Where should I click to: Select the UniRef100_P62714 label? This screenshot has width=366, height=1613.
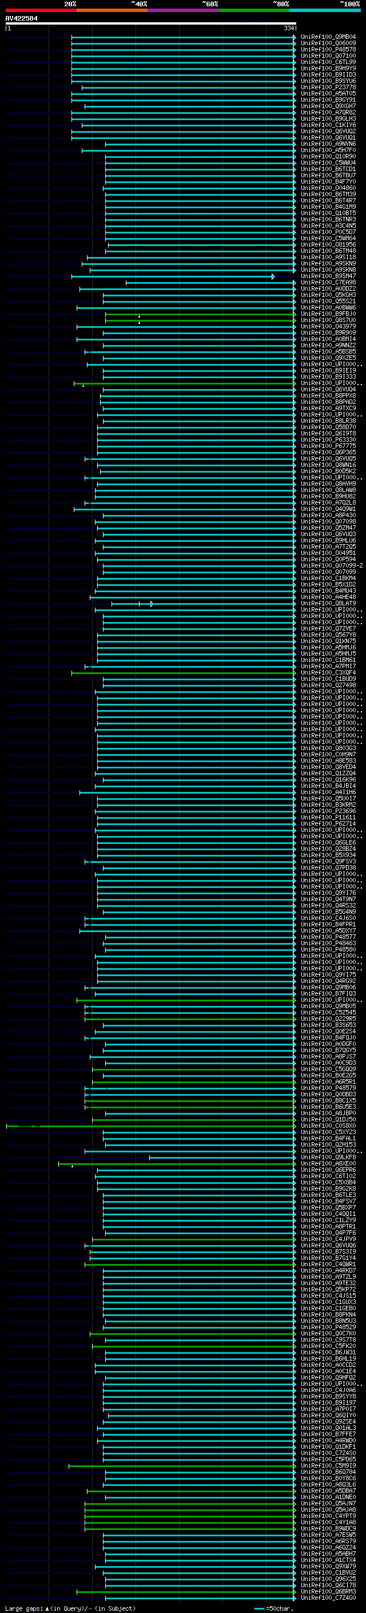click(328, 823)
